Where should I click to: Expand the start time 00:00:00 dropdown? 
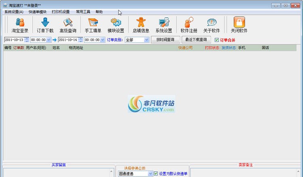49,40
